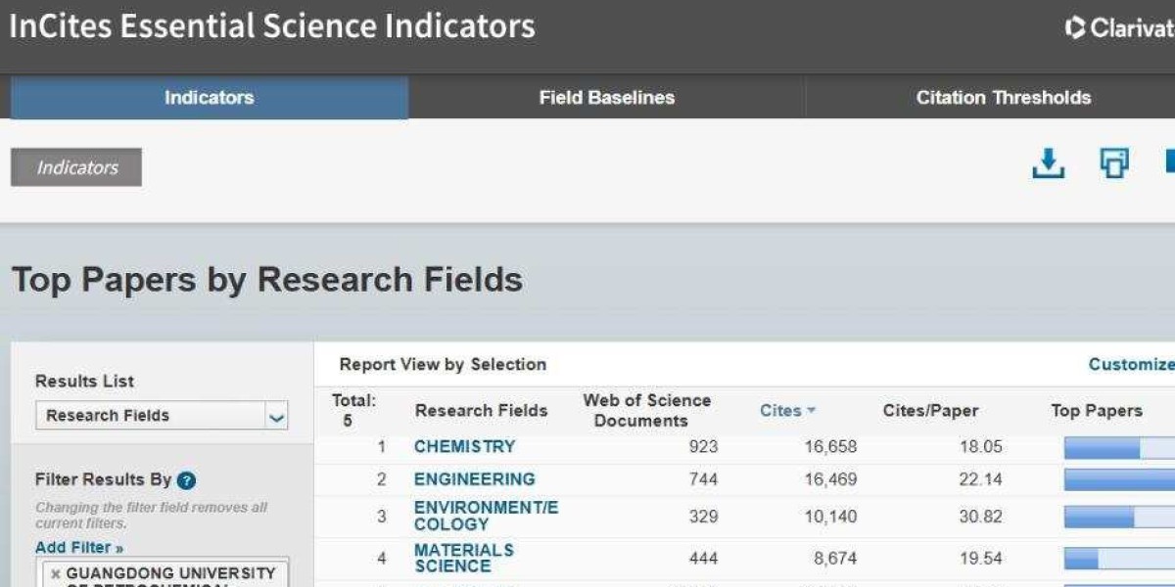Image resolution: width=1175 pixels, height=587 pixels.
Task: Click the Report View by Selection label
Action: (443, 364)
